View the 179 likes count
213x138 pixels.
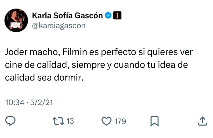pos(120,121)
